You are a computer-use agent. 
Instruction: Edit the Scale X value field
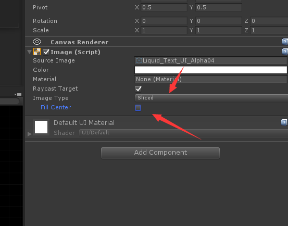click(164, 30)
